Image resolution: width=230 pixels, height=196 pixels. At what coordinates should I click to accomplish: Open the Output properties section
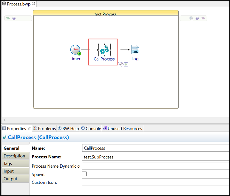click(x=16, y=179)
